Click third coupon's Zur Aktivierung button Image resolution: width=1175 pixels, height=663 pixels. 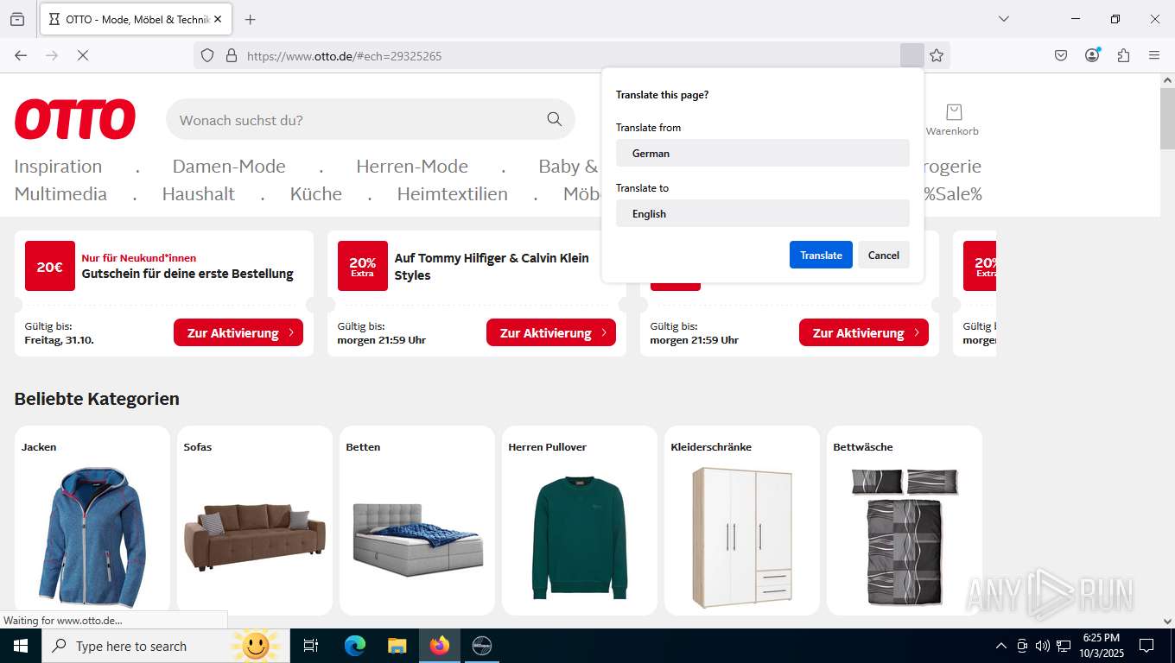pos(864,332)
